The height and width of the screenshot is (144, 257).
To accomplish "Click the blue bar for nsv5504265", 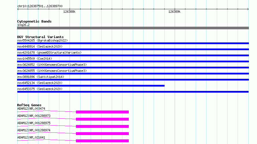I will click(133, 43).
